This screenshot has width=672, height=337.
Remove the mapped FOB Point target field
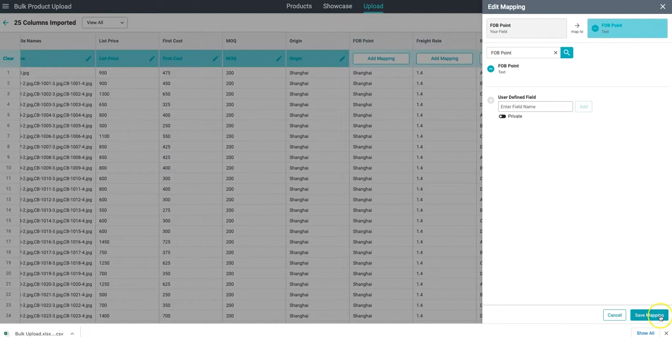click(x=595, y=28)
